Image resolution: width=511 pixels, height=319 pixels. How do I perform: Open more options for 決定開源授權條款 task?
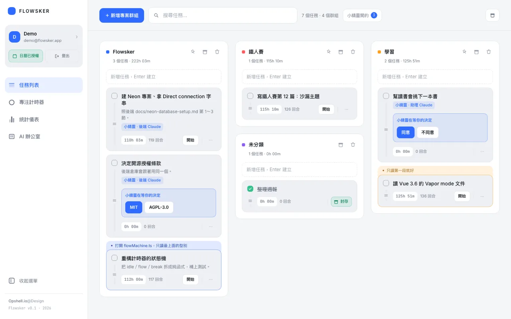point(211,226)
